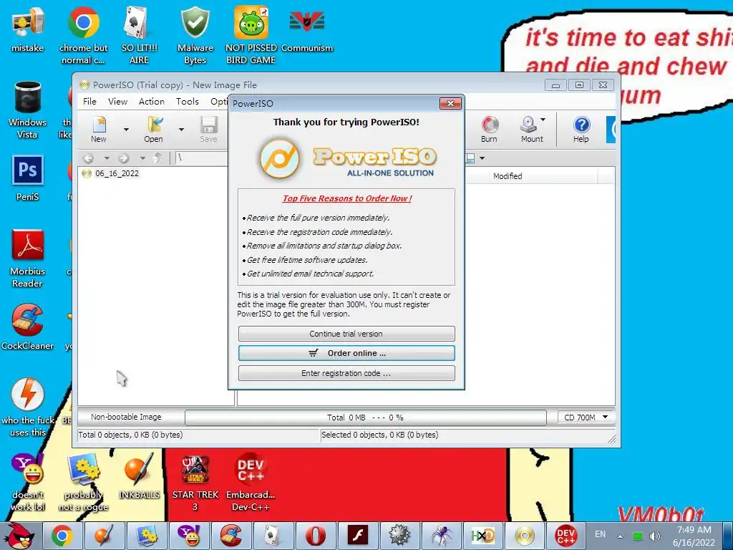Click the Flash icon in the taskbar
733x550 pixels.
[358, 536]
